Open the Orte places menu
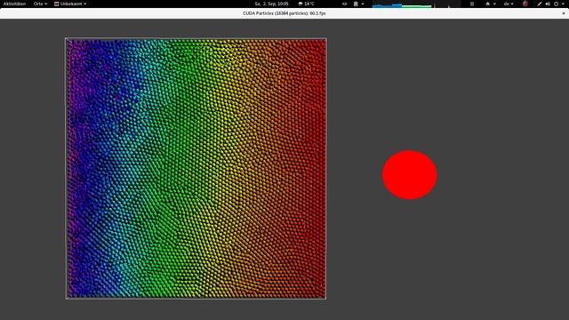569x320 pixels. pyautogui.click(x=40, y=4)
